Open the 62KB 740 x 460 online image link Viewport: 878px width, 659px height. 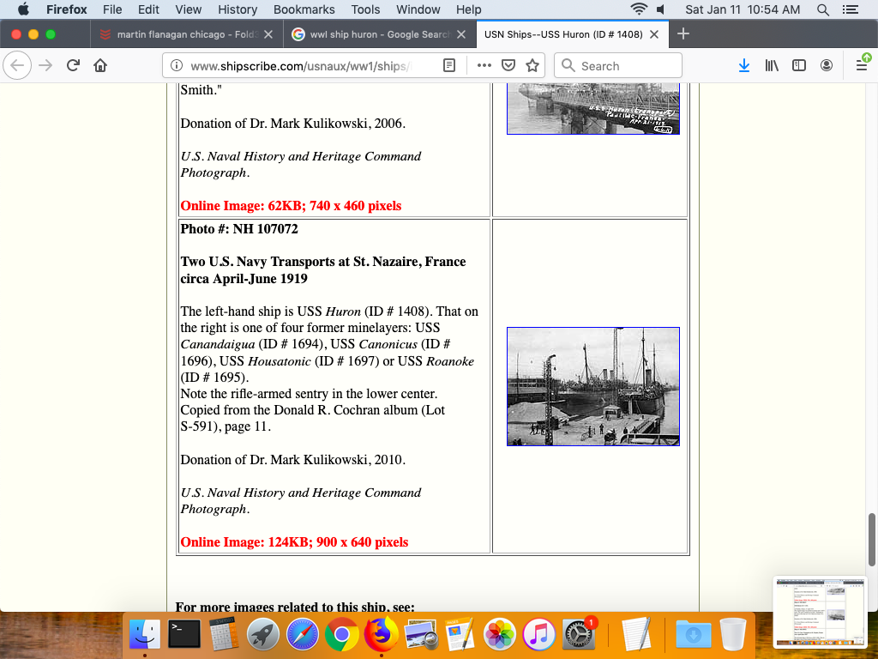(x=291, y=206)
